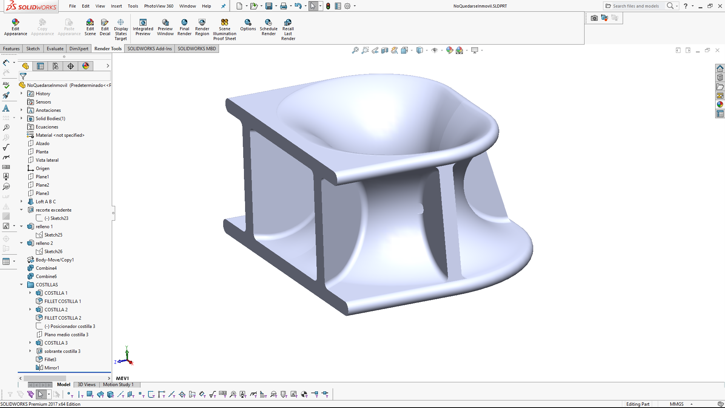This screenshot has height=408, width=725.
Task: Open the Preview Window
Action: tap(165, 27)
